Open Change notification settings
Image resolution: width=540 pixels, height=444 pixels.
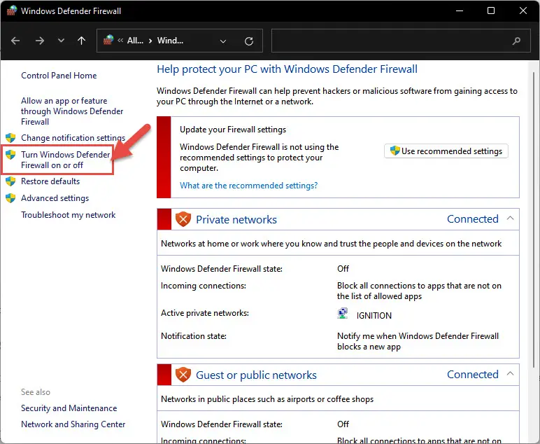click(x=73, y=138)
